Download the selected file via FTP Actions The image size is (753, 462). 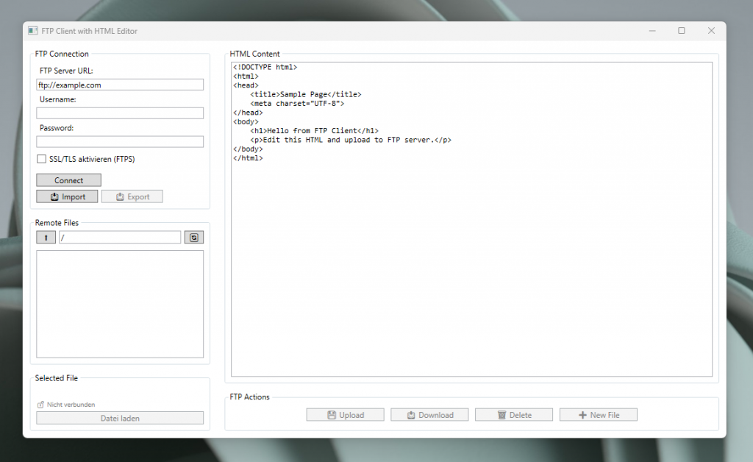(429, 415)
